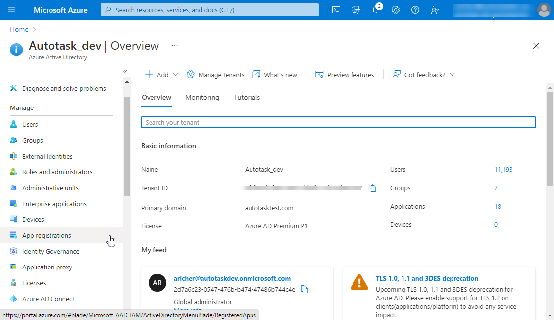Viewport: 554px width, 320px height.
Task: Copy the Tenant ID to clipboard
Action: pos(372,188)
